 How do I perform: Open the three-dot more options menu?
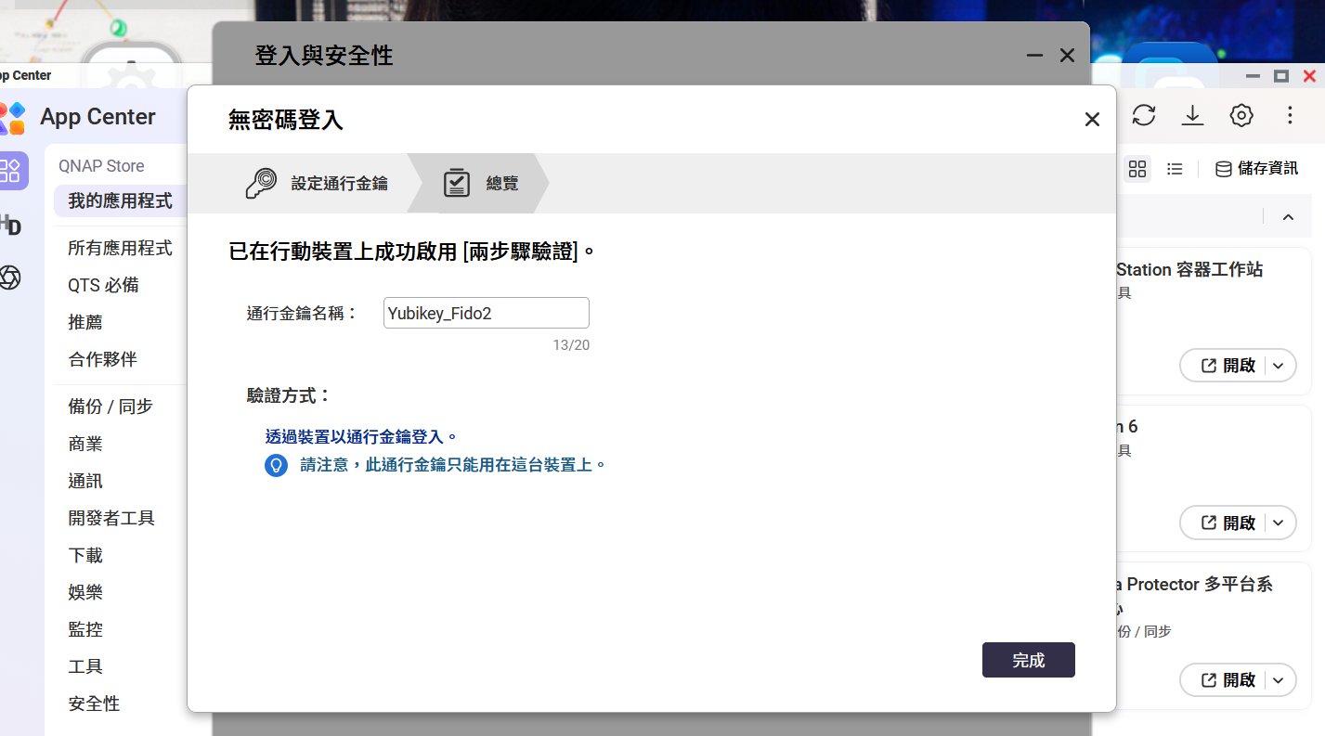(1290, 115)
